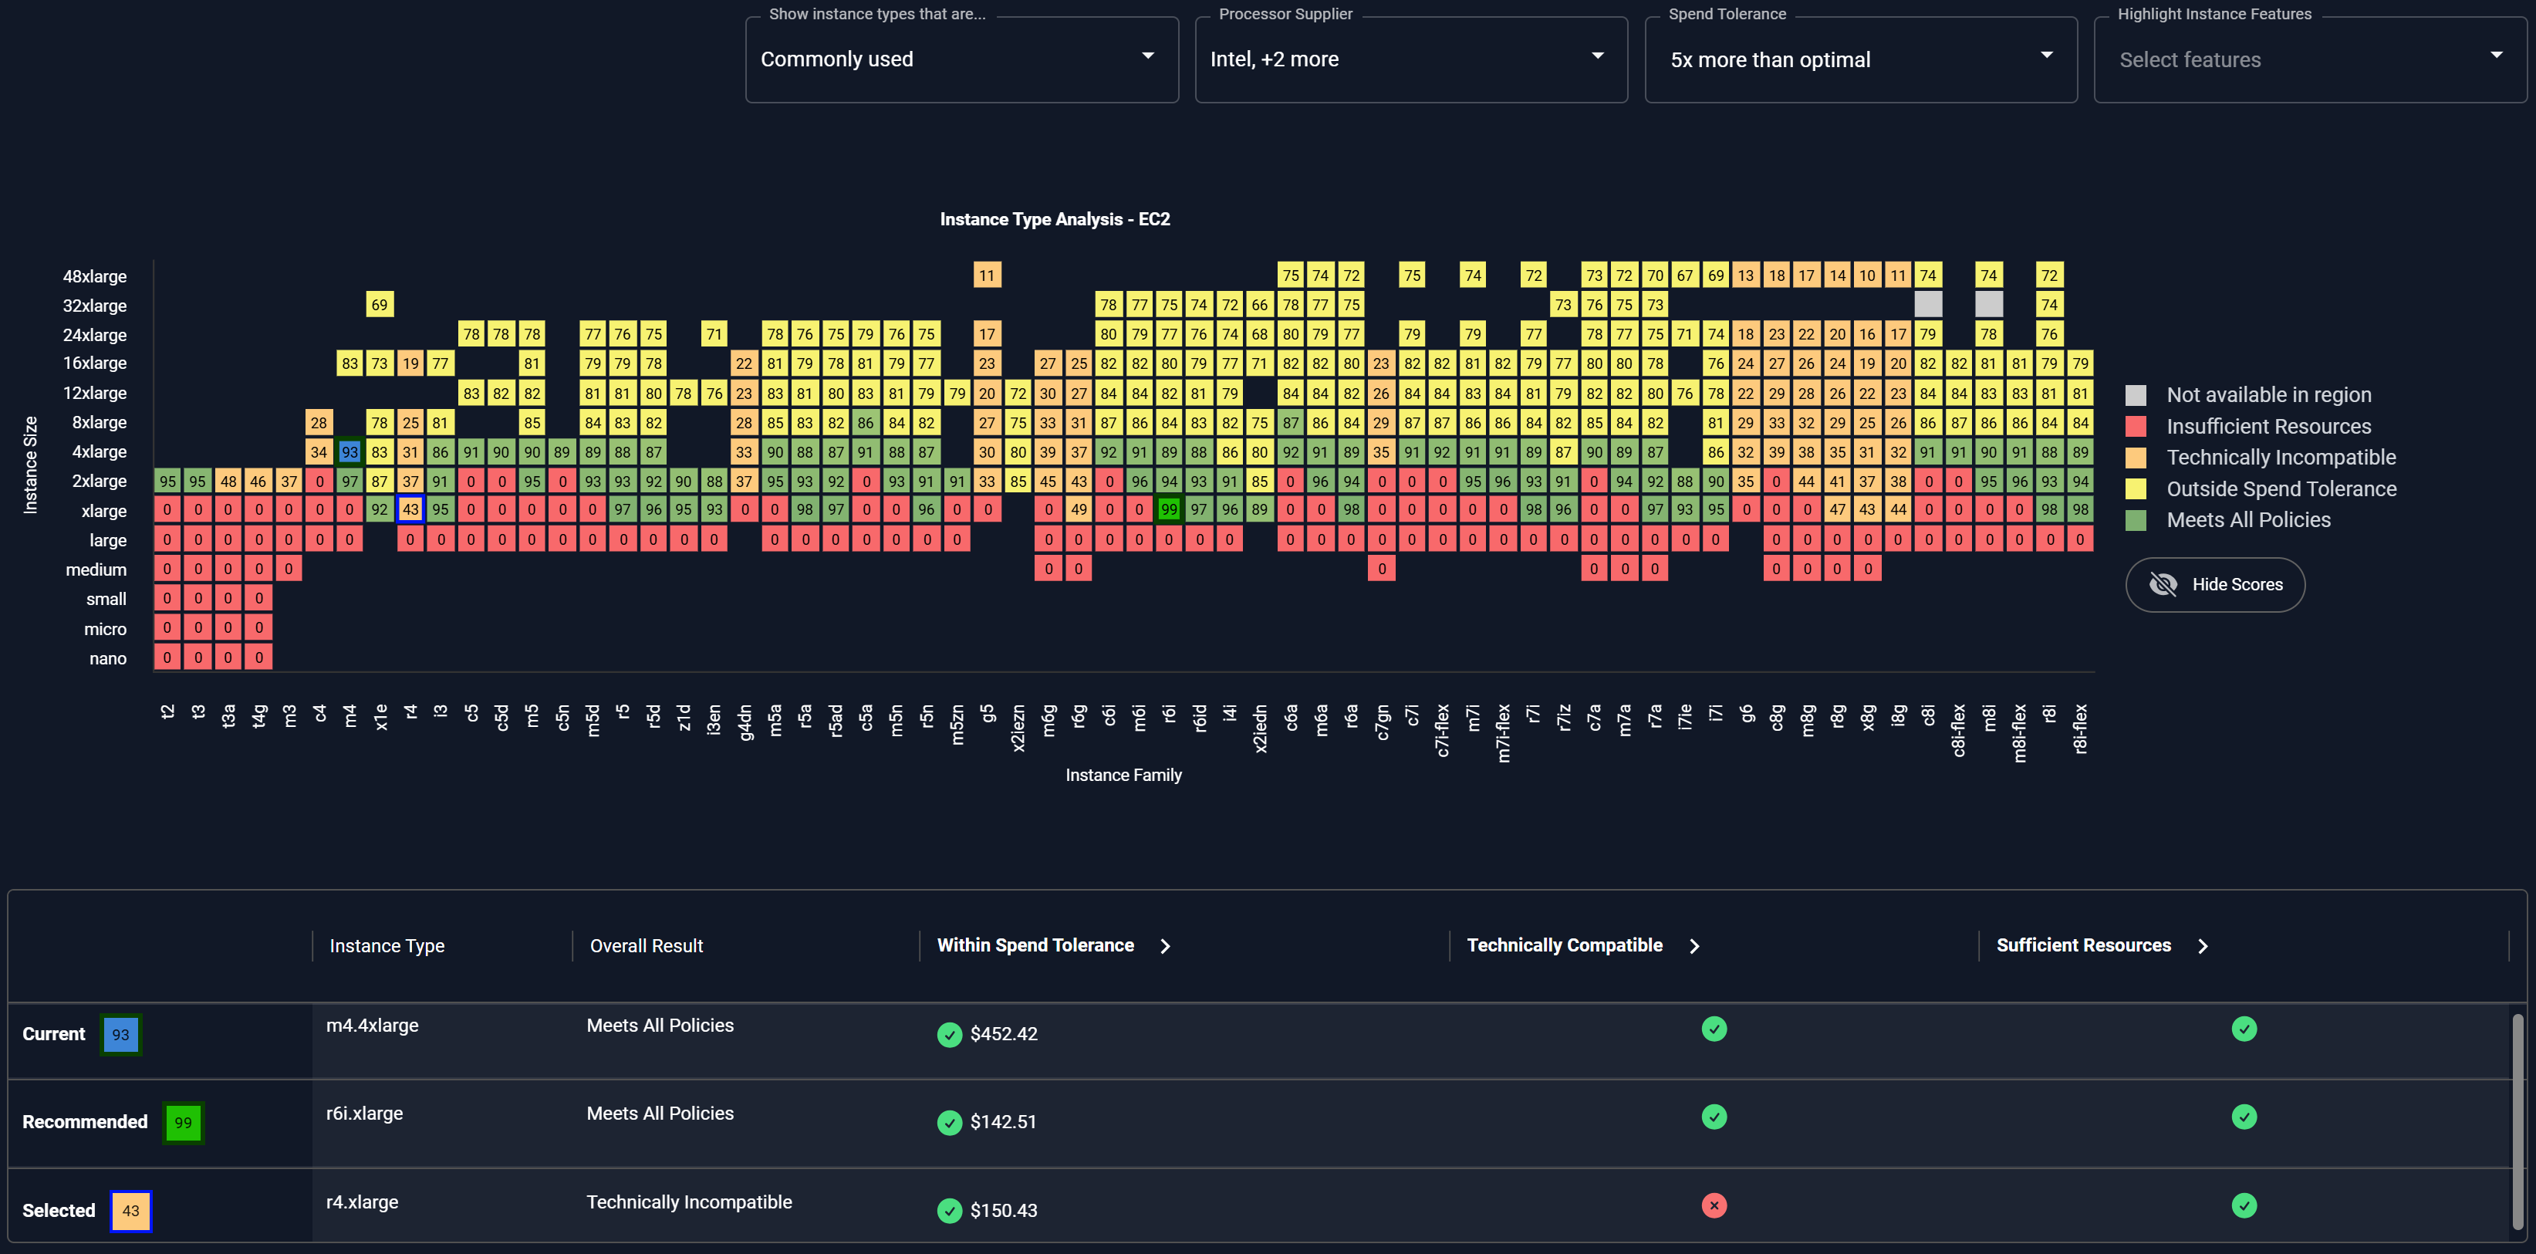The width and height of the screenshot is (2536, 1254).
Task: Open the Spend Tolerance dropdown
Action: pyautogui.click(x=1859, y=59)
